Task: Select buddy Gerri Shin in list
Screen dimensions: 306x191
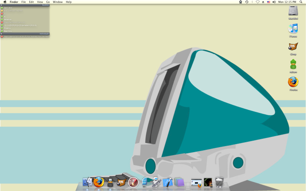Action: tap(25, 8)
